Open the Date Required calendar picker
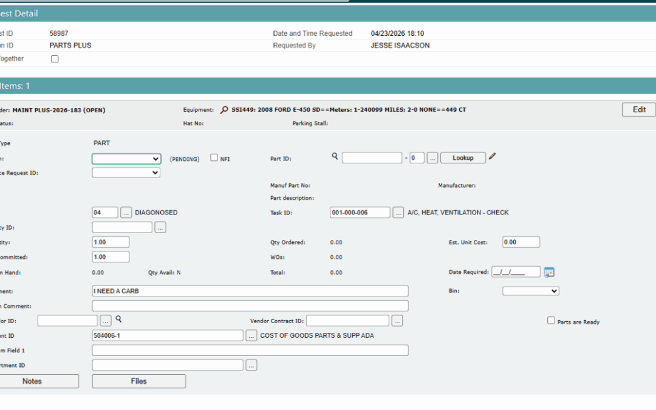Screen dimensions: 656x410 point(549,272)
